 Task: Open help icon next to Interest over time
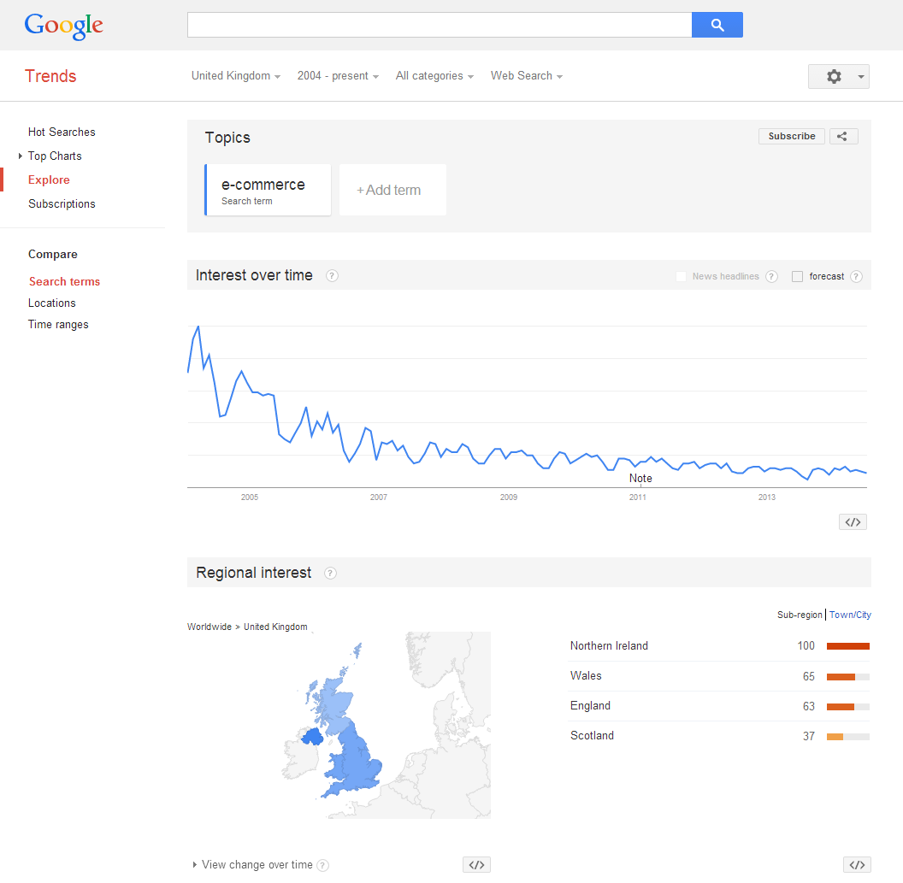tap(332, 276)
